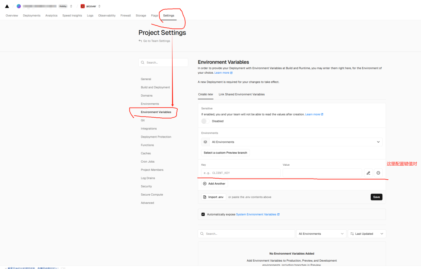Open the Last Updated sort dropdown

pos(366,234)
